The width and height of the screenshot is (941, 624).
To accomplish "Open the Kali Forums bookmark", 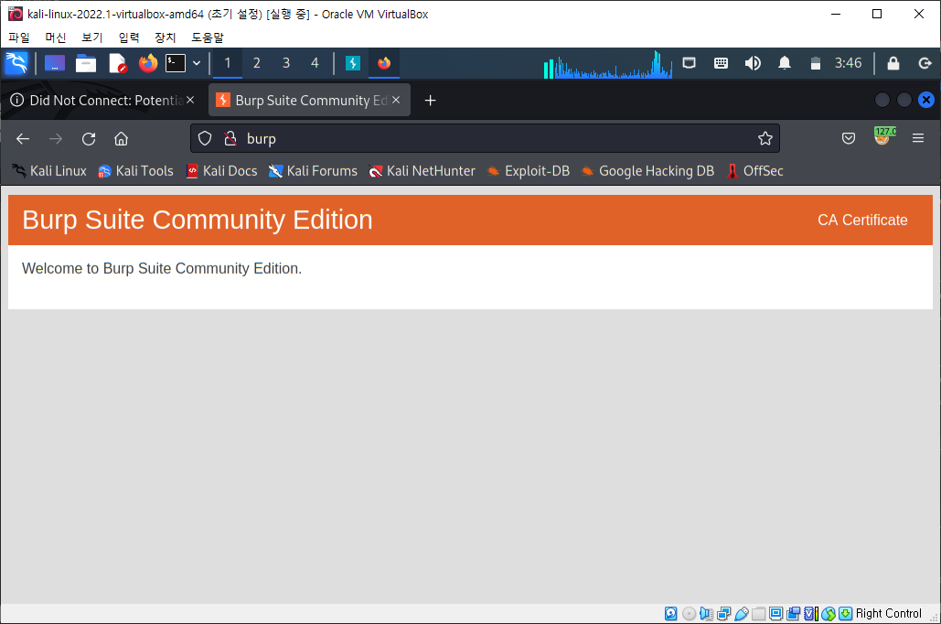I will click(313, 171).
